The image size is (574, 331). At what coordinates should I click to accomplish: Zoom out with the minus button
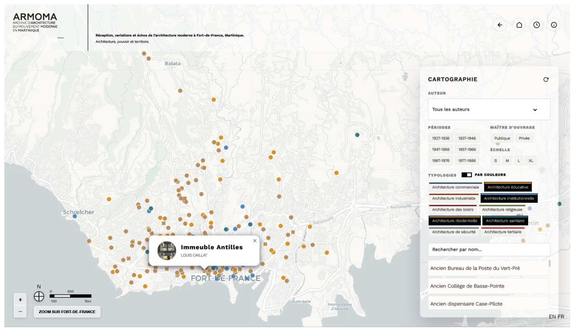coord(20,312)
